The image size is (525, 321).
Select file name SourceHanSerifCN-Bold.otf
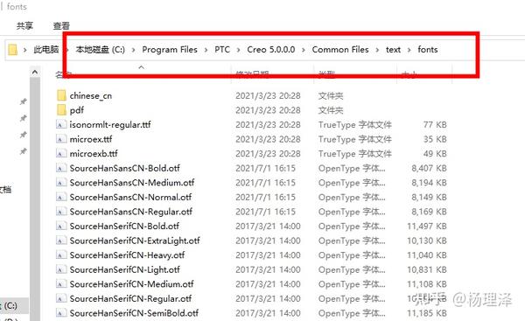(124, 227)
